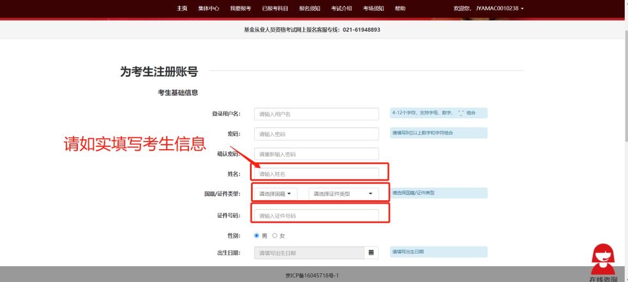The width and height of the screenshot is (628, 282).
Task: Click the 姓名 name input field
Action: [x=316, y=174]
